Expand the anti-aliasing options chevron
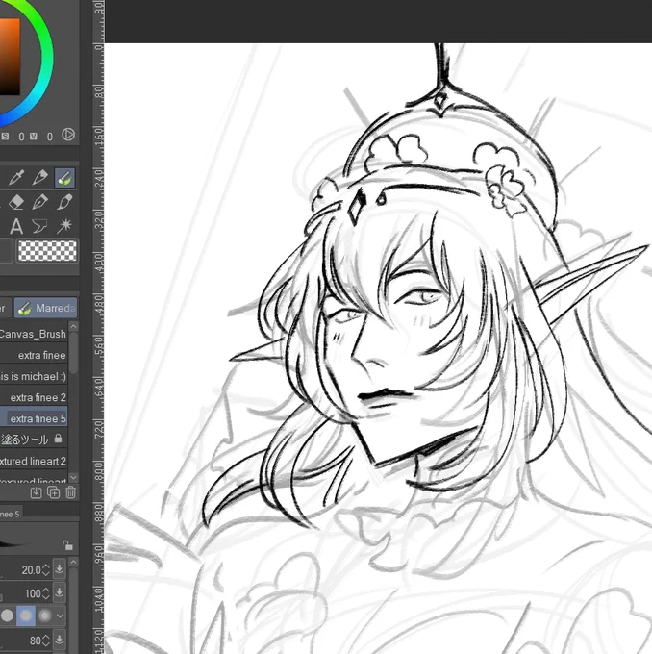The image size is (652, 654). (x=61, y=616)
